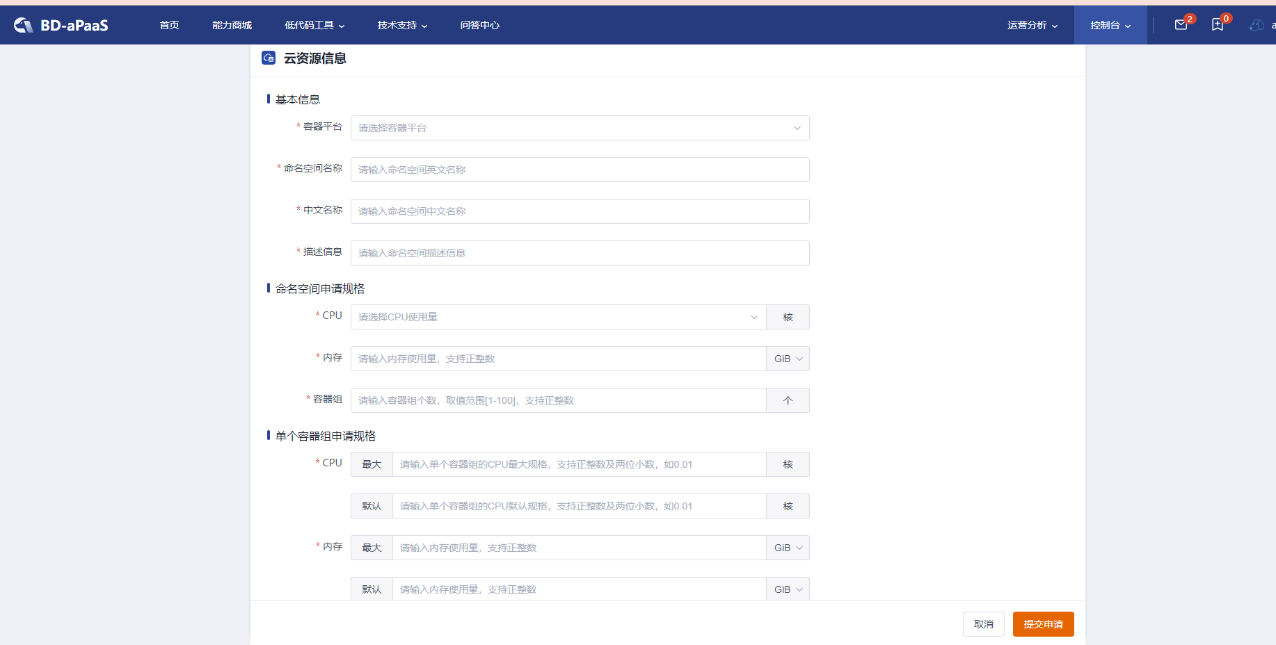Click the 取消 button
This screenshot has width=1276, height=645.
[x=984, y=624]
